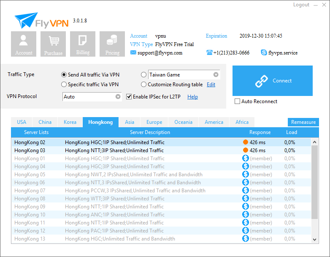Open the Billing icon button
Image resolution: width=330 pixels, height=257 pixels.
pyautogui.click(x=83, y=44)
